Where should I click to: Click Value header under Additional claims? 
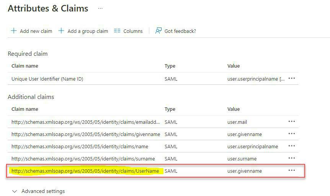(x=234, y=109)
